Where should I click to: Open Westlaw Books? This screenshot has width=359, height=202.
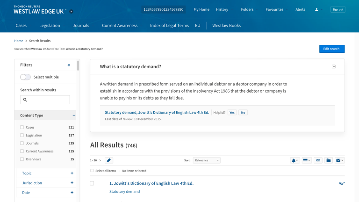coord(226,25)
